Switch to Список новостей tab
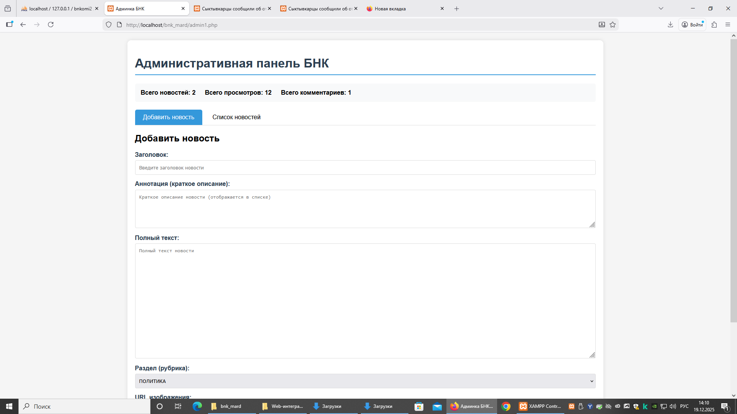The height and width of the screenshot is (414, 737). pos(236,117)
